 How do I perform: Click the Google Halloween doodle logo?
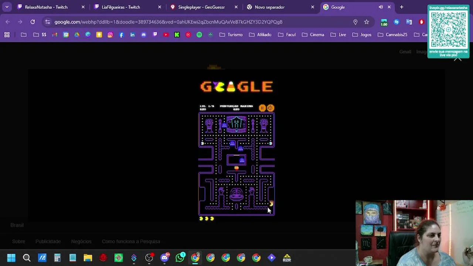(236, 86)
